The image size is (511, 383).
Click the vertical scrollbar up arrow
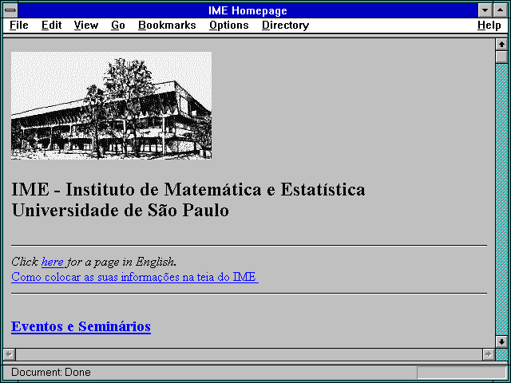501,45
